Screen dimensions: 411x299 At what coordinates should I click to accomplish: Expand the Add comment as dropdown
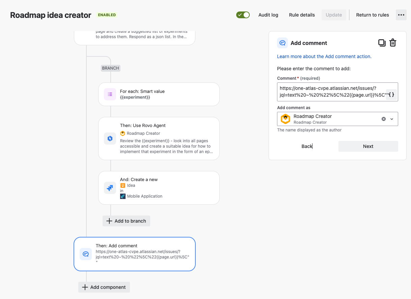tap(392, 119)
